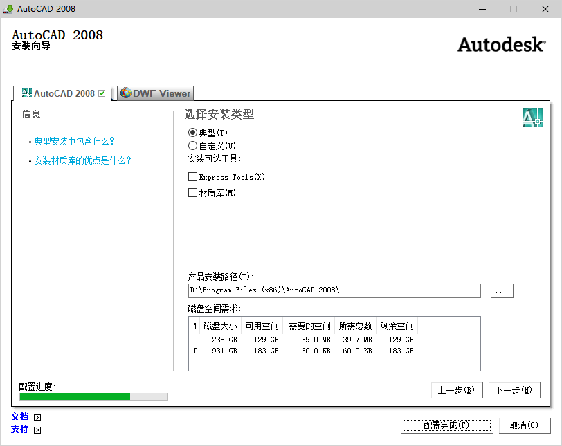Click the arrow icon next to 支持

[x=36, y=429]
